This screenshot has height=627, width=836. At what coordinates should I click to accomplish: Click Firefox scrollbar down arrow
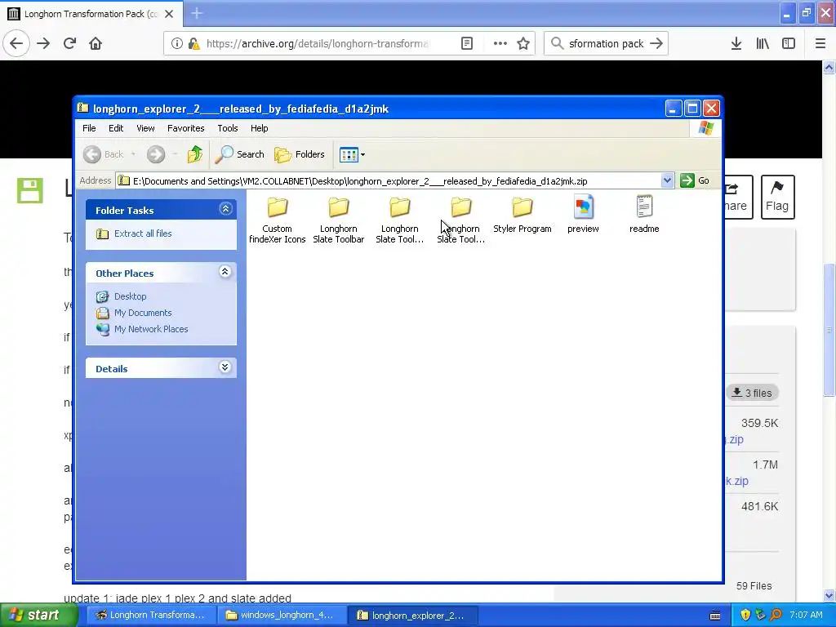point(829,595)
